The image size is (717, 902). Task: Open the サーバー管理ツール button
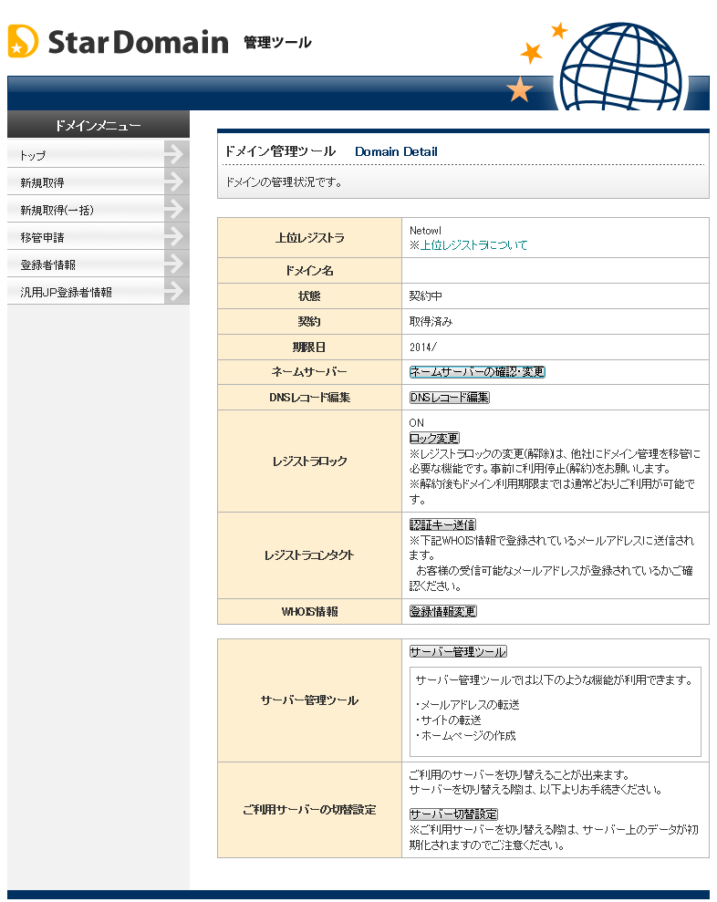[458, 651]
